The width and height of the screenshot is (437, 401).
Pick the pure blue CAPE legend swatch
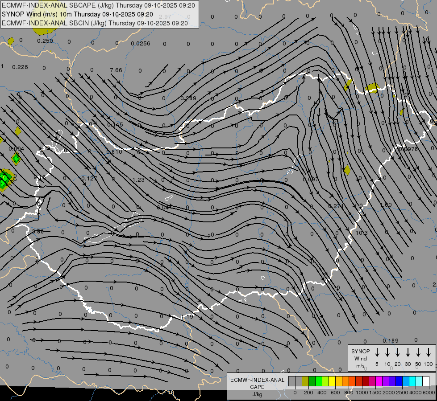[399, 381]
